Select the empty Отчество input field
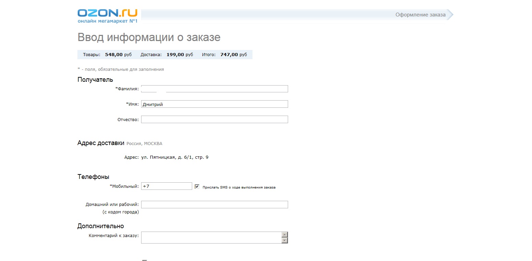 pos(214,119)
